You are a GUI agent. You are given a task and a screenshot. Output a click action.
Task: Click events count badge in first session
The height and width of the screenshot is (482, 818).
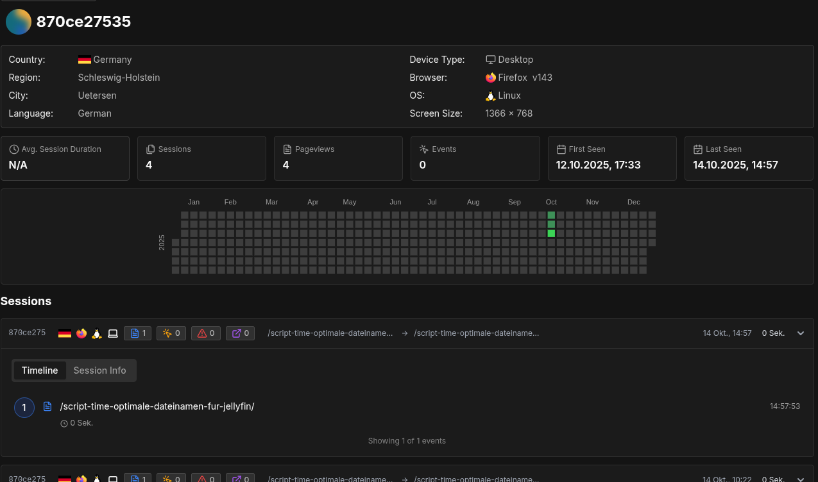click(172, 333)
